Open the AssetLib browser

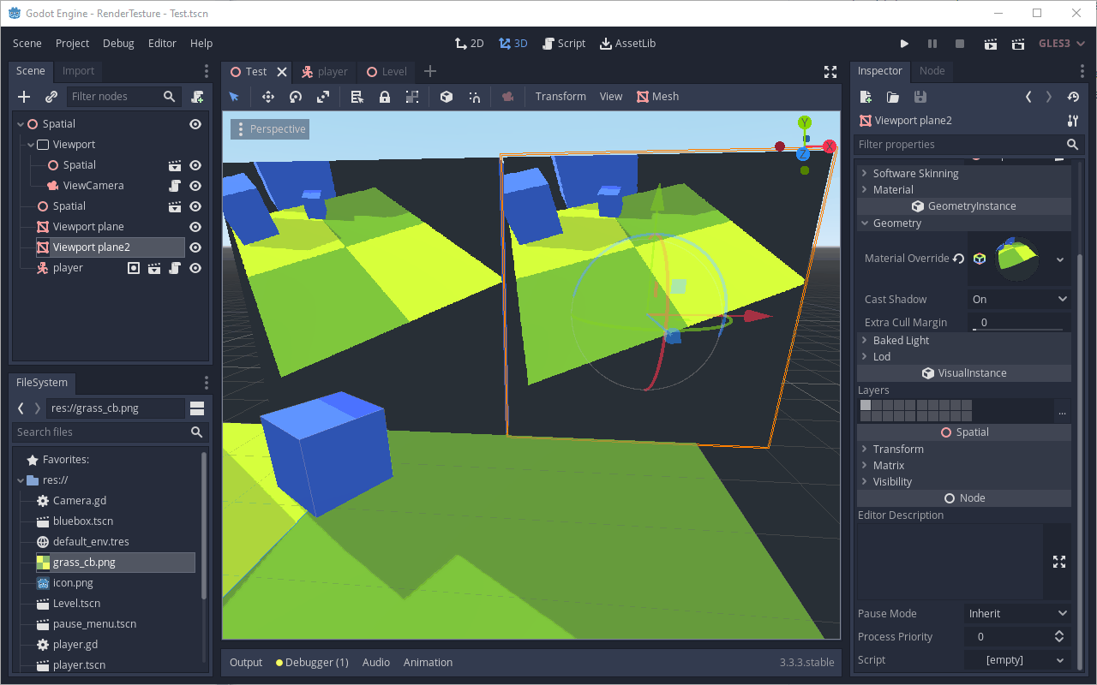tap(627, 43)
